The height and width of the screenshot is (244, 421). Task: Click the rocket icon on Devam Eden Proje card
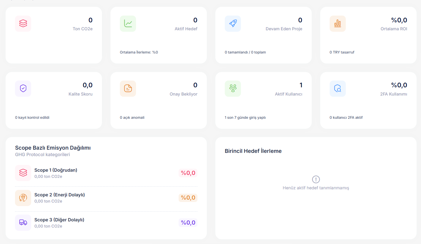[233, 24]
